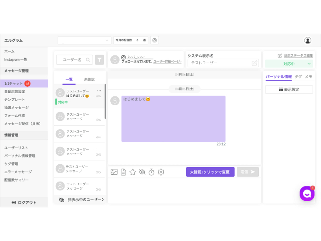
Task: Open chat settings gear icon
Action: pyautogui.click(x=161, y=172)
